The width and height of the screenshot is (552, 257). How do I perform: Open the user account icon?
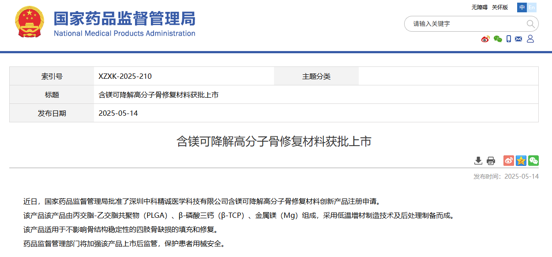pyautogui.click(x=530, y=39)
